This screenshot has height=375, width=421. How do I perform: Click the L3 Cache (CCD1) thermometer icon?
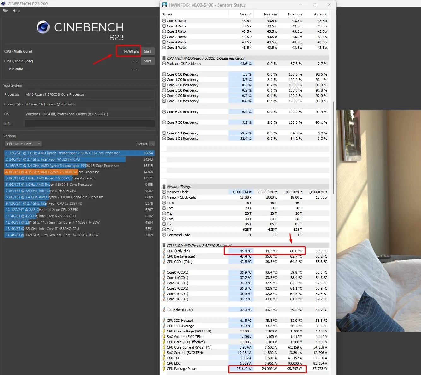(164, 310)
